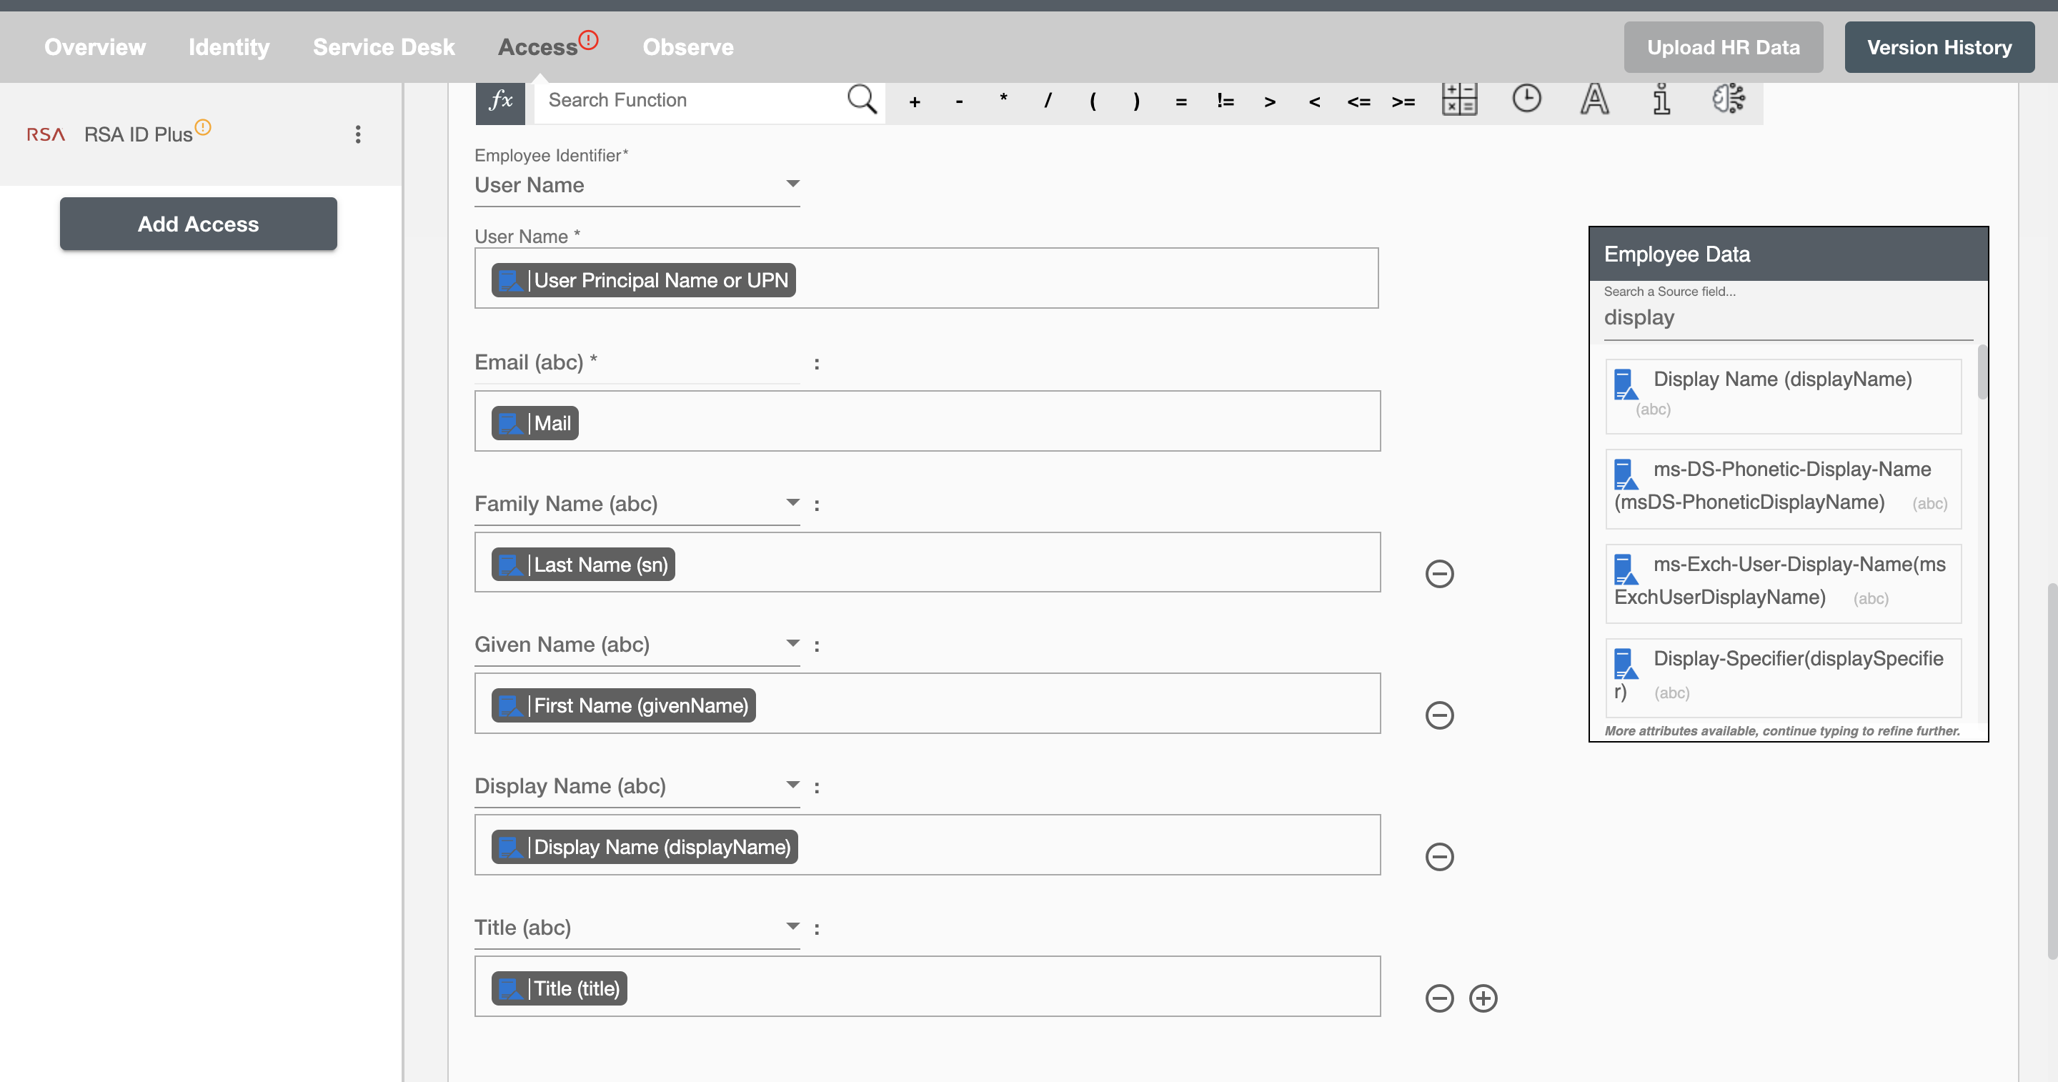Open the info functions icon
The image size is (2058, 1082).
point(1661,99)
